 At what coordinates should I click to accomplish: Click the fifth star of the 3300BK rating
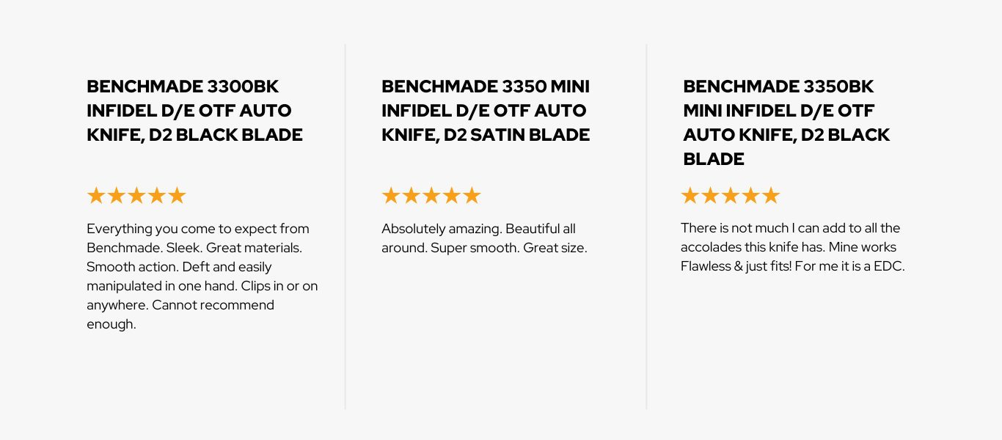click(x=177, y=196)
